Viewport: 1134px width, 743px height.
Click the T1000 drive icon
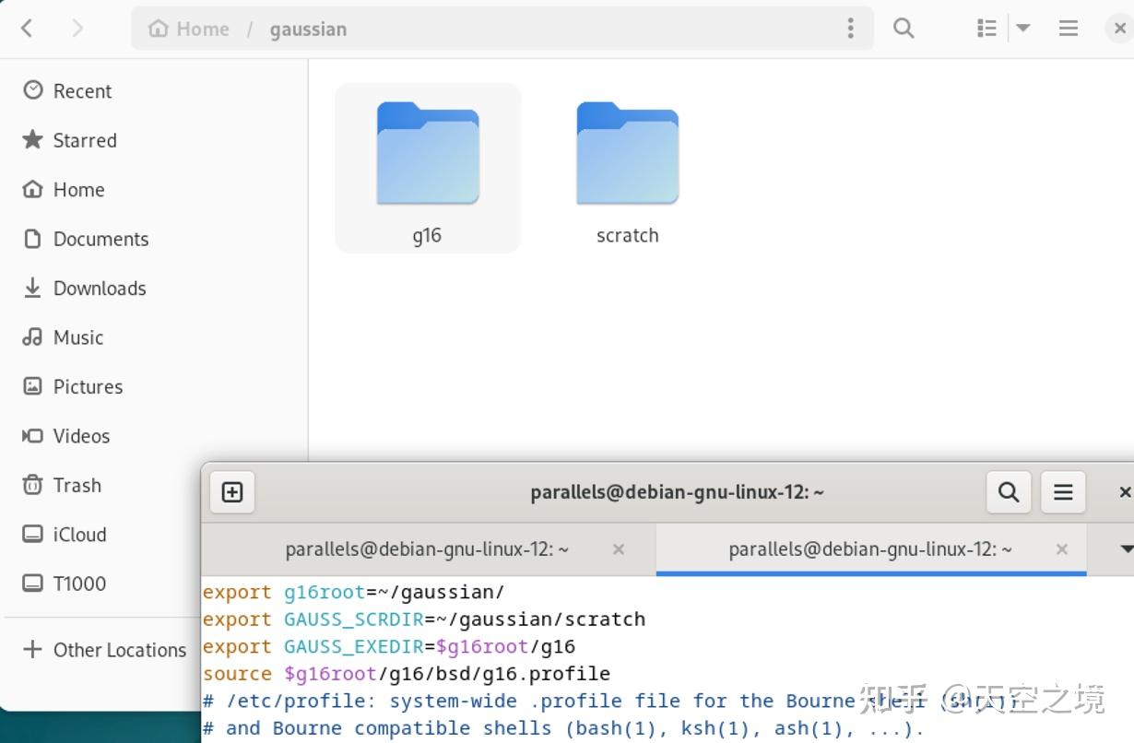click(32, 584)
